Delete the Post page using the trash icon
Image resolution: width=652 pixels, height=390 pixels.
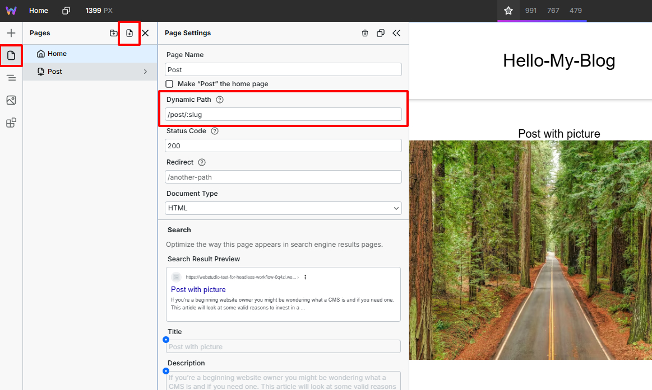point(365,33)
